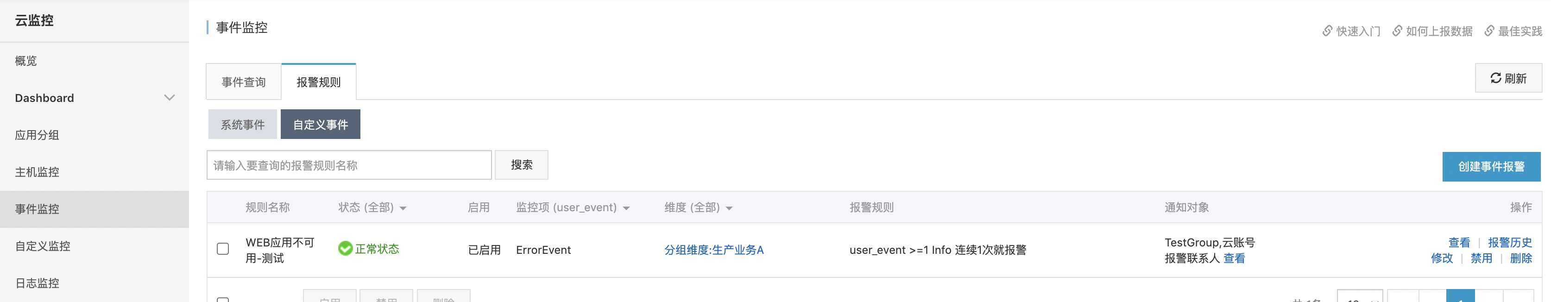
Task: Open the 分组维度:生产业务A link
Action: pos(713,250)
